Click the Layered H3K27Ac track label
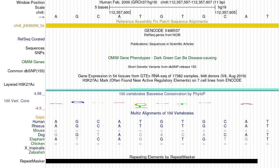The height and width of the screenshot is (168, 279). coord(19,85)
